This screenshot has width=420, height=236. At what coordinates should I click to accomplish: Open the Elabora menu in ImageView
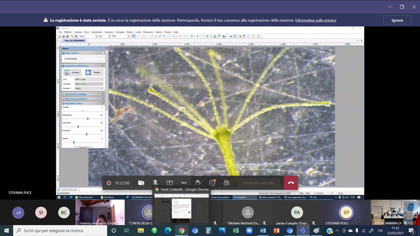point(130,32)
